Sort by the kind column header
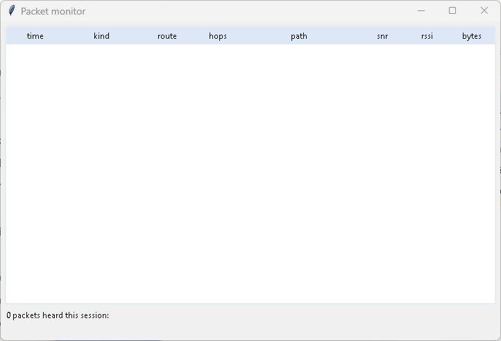This screenshot has width=501, height=341. pos(101,36)
